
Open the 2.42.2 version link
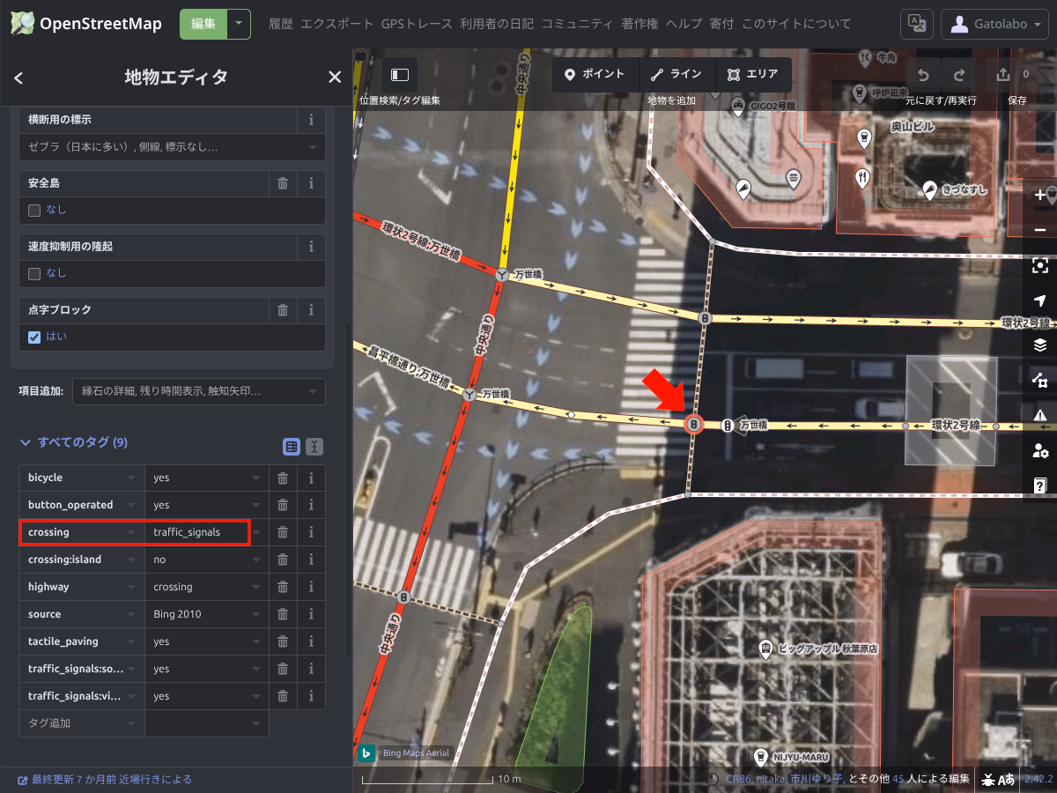point(1039,779)
